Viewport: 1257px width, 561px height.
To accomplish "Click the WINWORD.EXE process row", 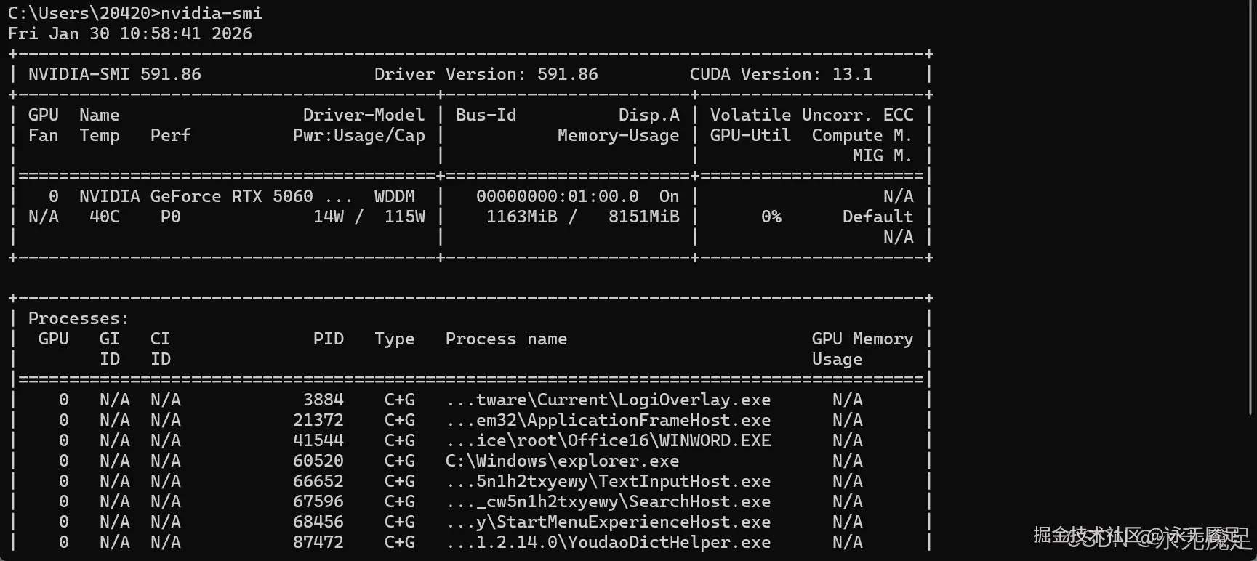I will tap(609, 440).
